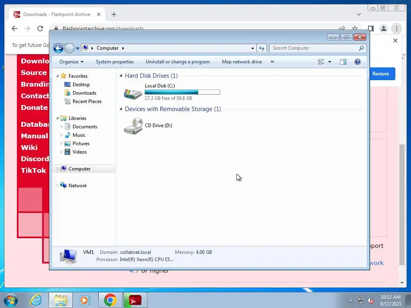The height and width of the screenshot is (308, 411).
Task: Click the magnifier icon in Search Computer box
Action: click(361, 48)
